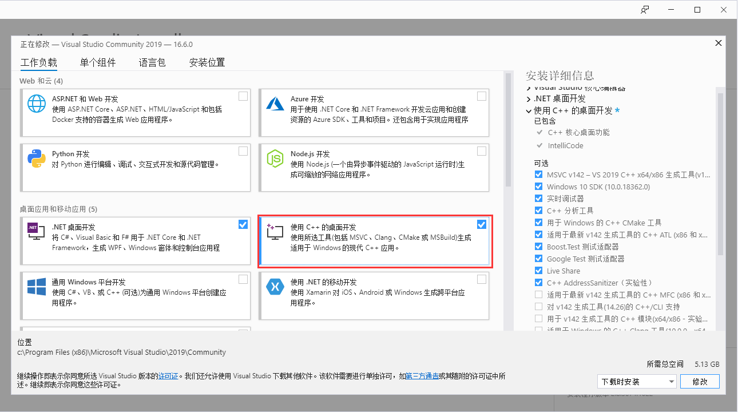Uncheck the Windows 10 SDK option

(x=538, y=187)
